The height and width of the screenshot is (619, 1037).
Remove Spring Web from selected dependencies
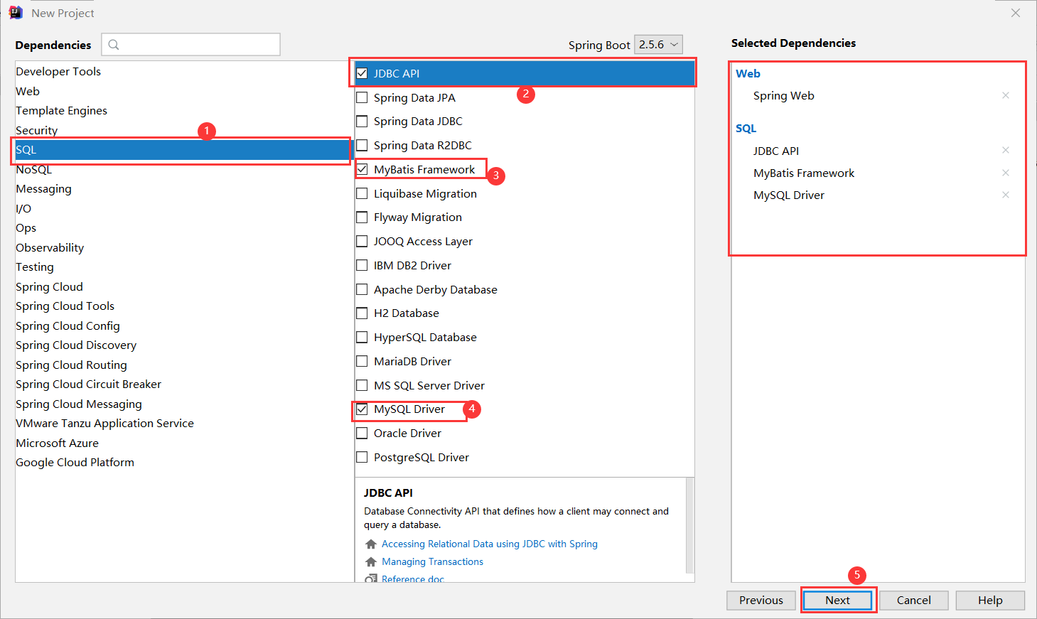click(x=1005, y=95)
